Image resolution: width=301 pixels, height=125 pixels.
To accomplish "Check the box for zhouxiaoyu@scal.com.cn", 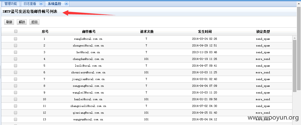I will 16,72.
